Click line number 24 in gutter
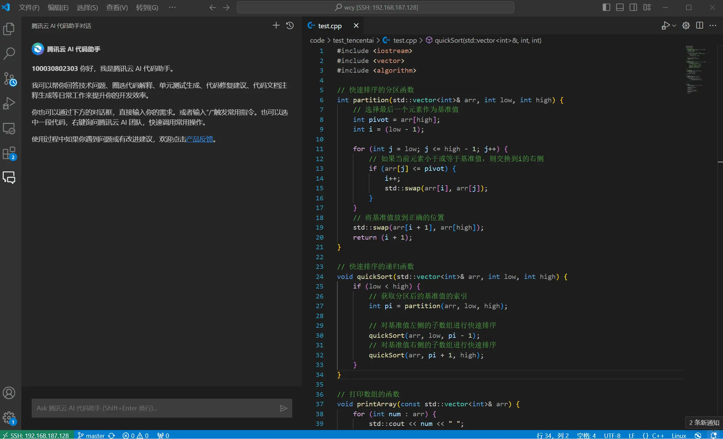 [x=319, y=276]
